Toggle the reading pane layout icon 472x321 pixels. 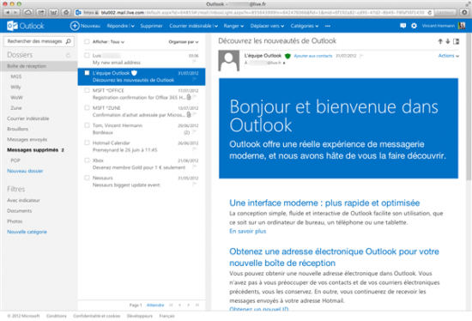point(456,41)
